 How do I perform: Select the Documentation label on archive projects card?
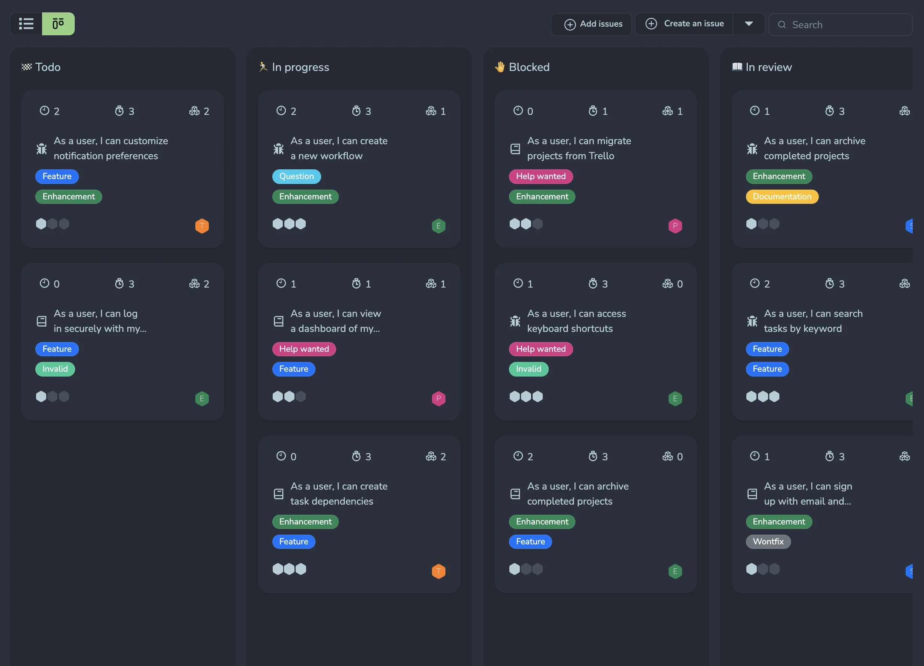click(x=782, y=197)
